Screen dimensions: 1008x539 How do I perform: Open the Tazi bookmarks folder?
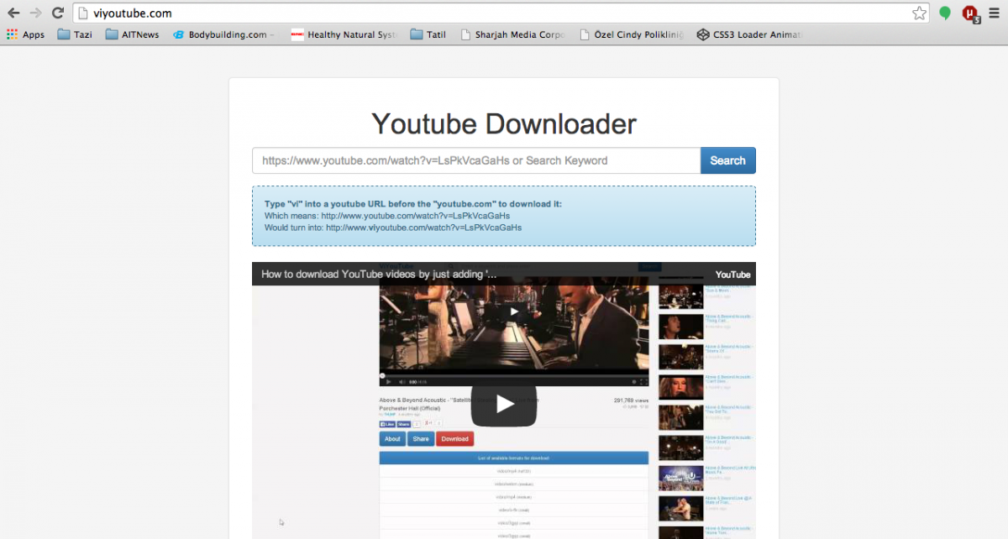click(75, 34)
